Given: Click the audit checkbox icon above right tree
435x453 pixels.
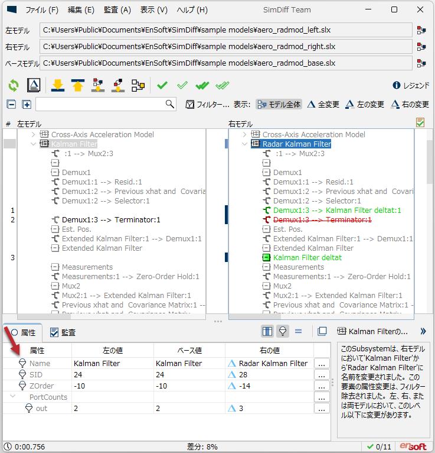Looking at the screenshot, I should [x=420, y=122].
